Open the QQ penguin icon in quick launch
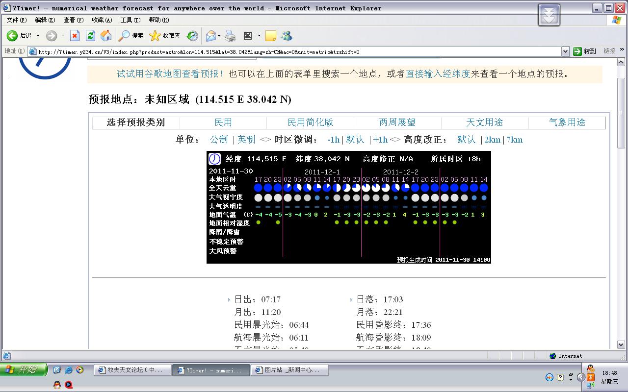628x392 pixels. click(x=57, y=385)
